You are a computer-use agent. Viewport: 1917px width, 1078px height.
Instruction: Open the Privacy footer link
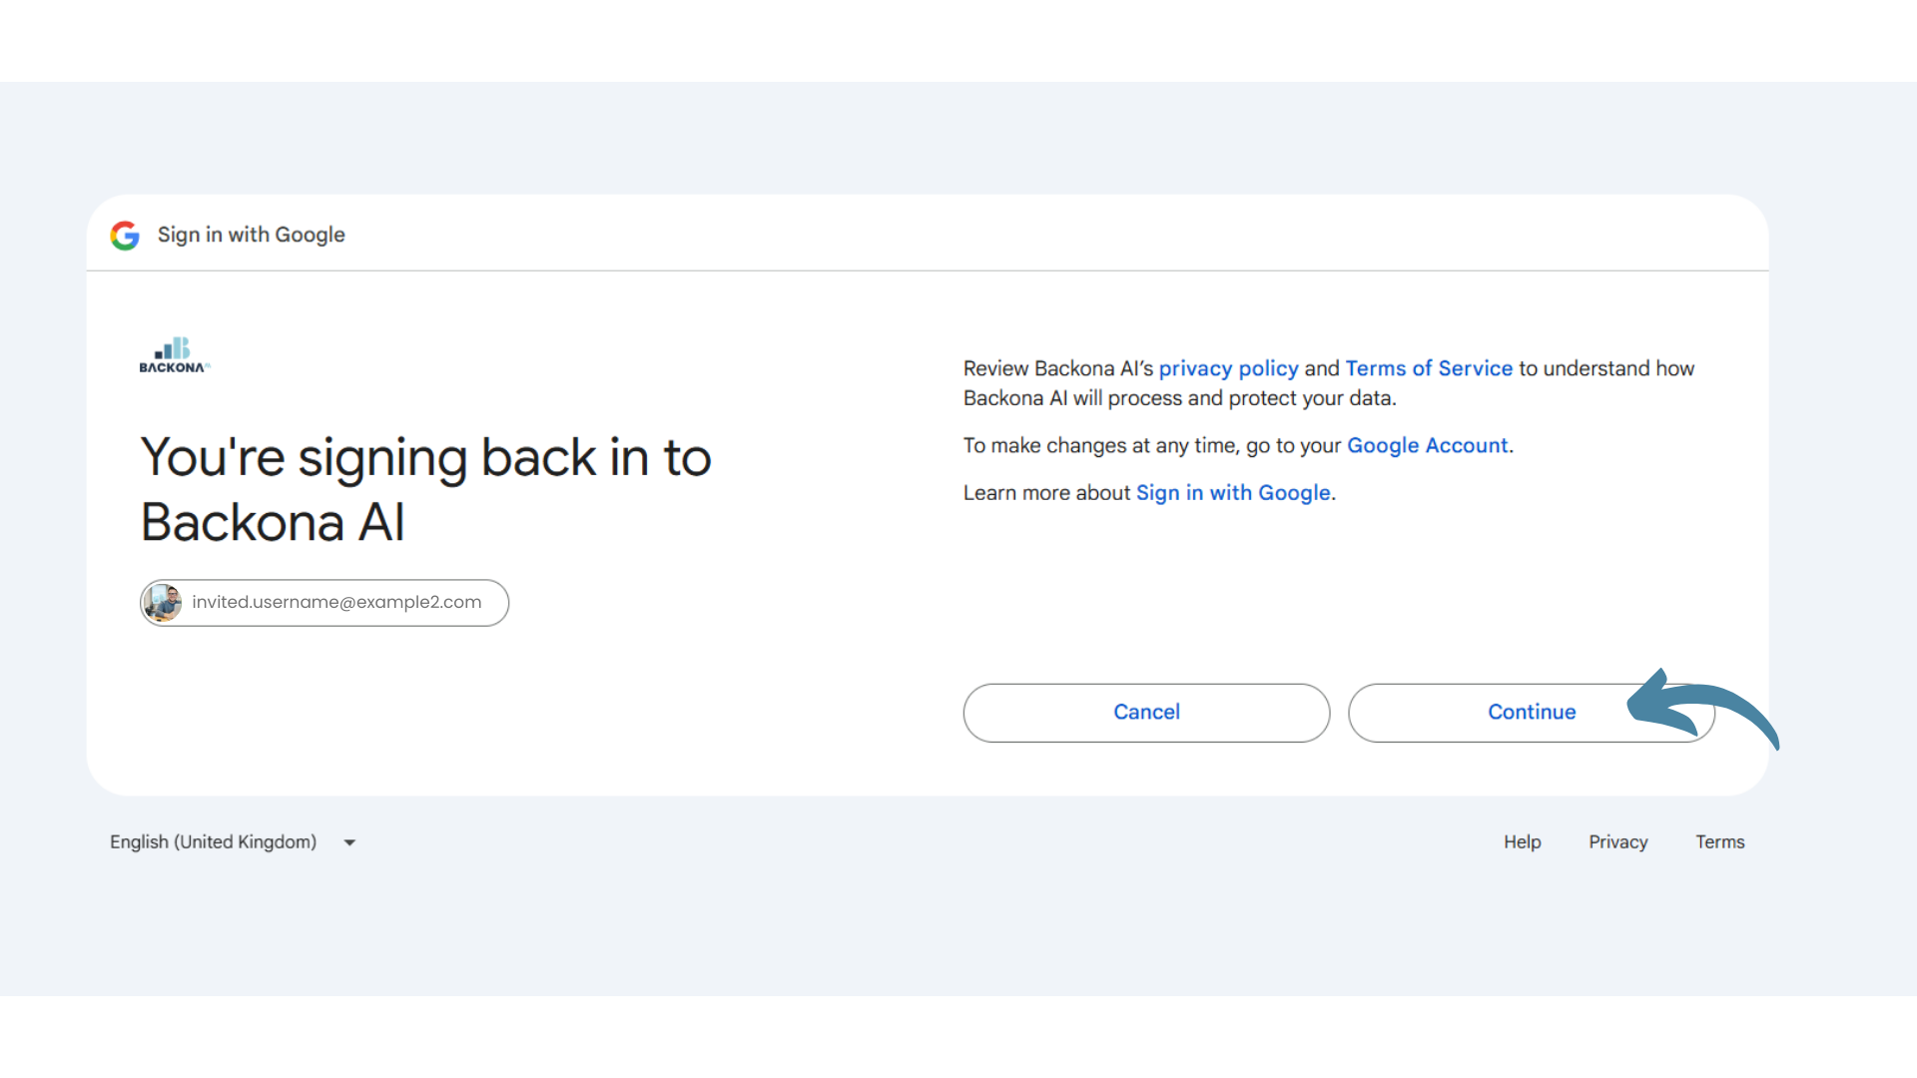[x=1618, y=842]
